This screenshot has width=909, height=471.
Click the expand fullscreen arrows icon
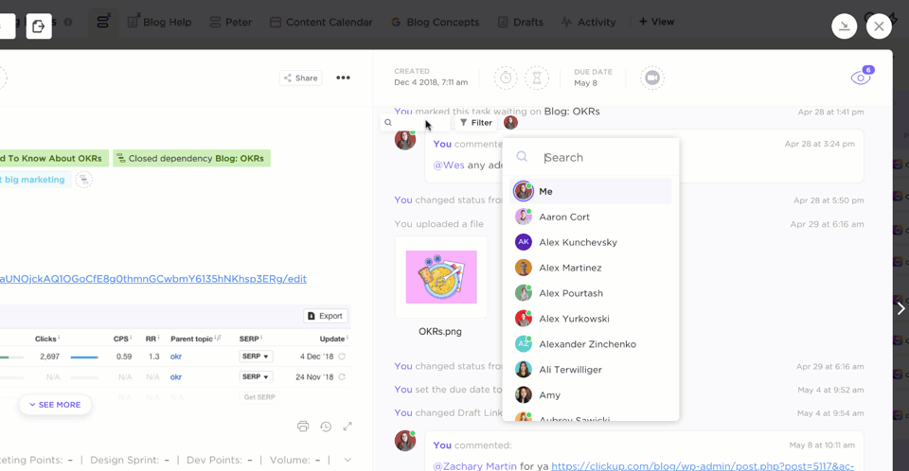(348, 427)
